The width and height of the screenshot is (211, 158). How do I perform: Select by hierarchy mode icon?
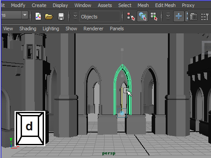coord(131,16)
